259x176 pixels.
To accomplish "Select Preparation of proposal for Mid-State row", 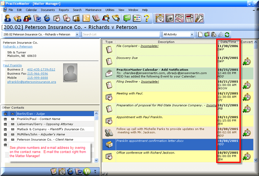I will click(177, 109).
